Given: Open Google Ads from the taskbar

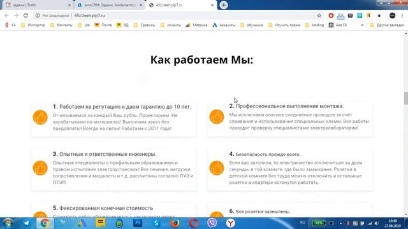Looking at the screenshot, I should tap(82, 223).
